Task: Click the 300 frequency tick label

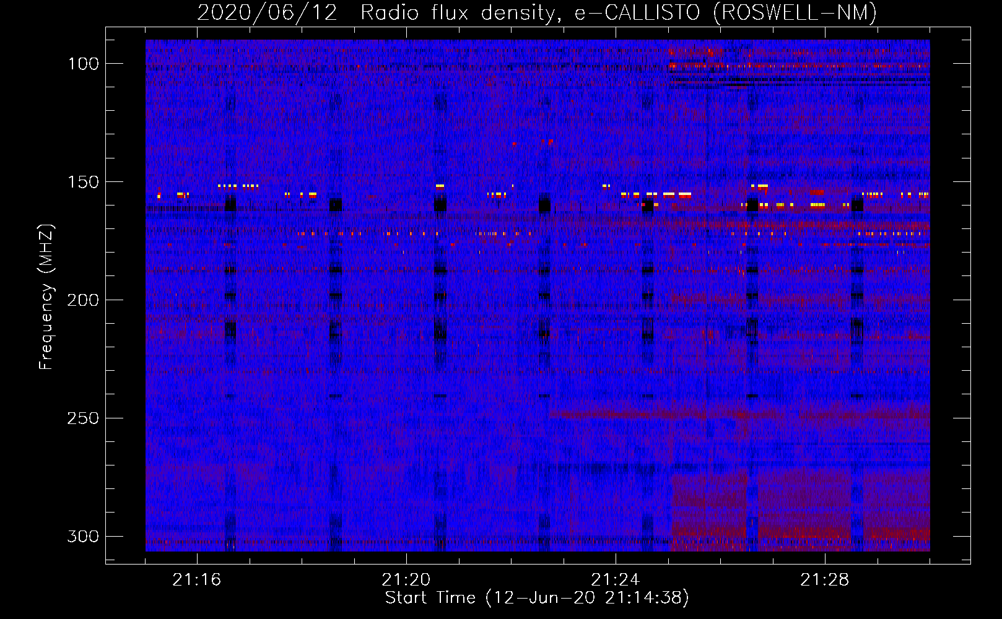Action: (x=83, y=536)
